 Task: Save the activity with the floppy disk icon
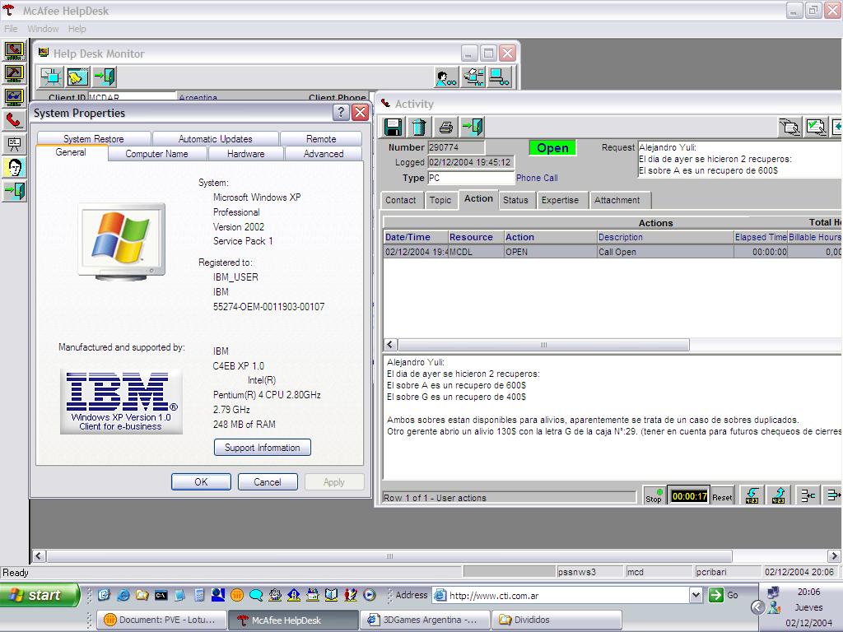point(393,127)
